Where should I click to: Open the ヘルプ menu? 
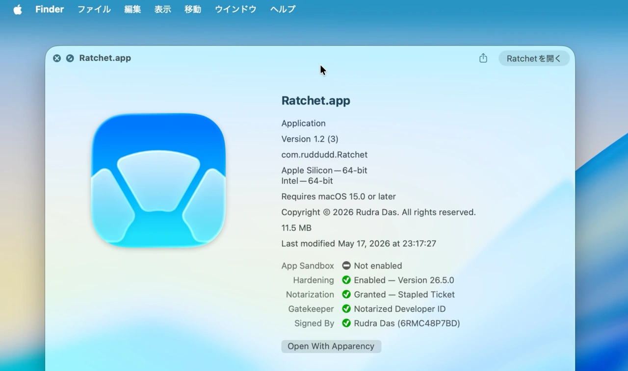pos(283,9)
